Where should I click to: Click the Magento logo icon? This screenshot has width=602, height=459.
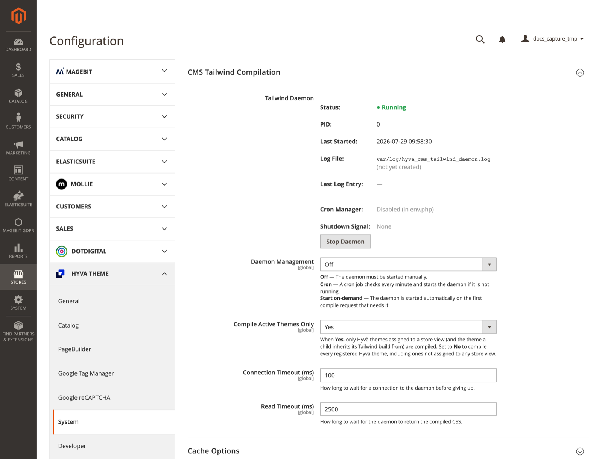18,16
